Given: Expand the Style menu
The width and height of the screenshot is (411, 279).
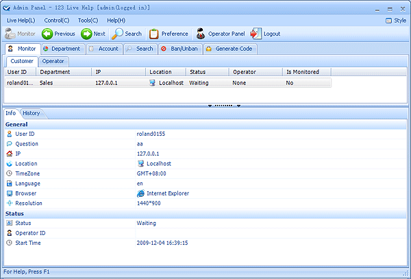Looking at the screenshot, I should click(396, 21).
